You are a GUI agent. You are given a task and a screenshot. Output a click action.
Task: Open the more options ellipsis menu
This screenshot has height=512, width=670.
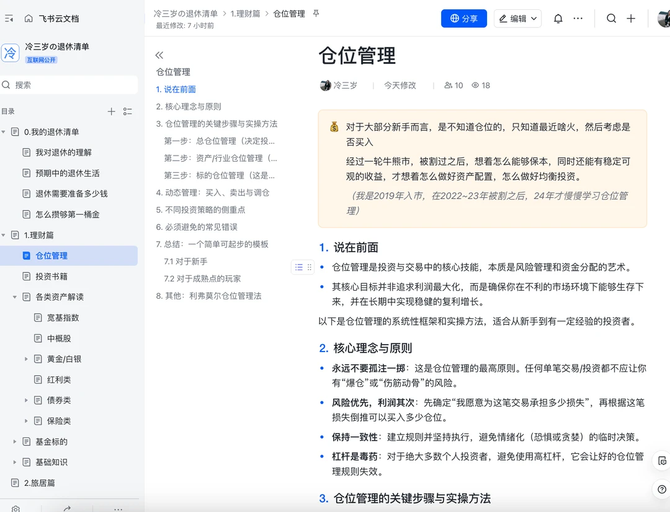578,19
